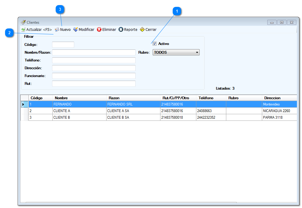The width and height of the screenshot is (302, 208).
Task: Open the Rubro TODOS dropdown
Action: 176,52
